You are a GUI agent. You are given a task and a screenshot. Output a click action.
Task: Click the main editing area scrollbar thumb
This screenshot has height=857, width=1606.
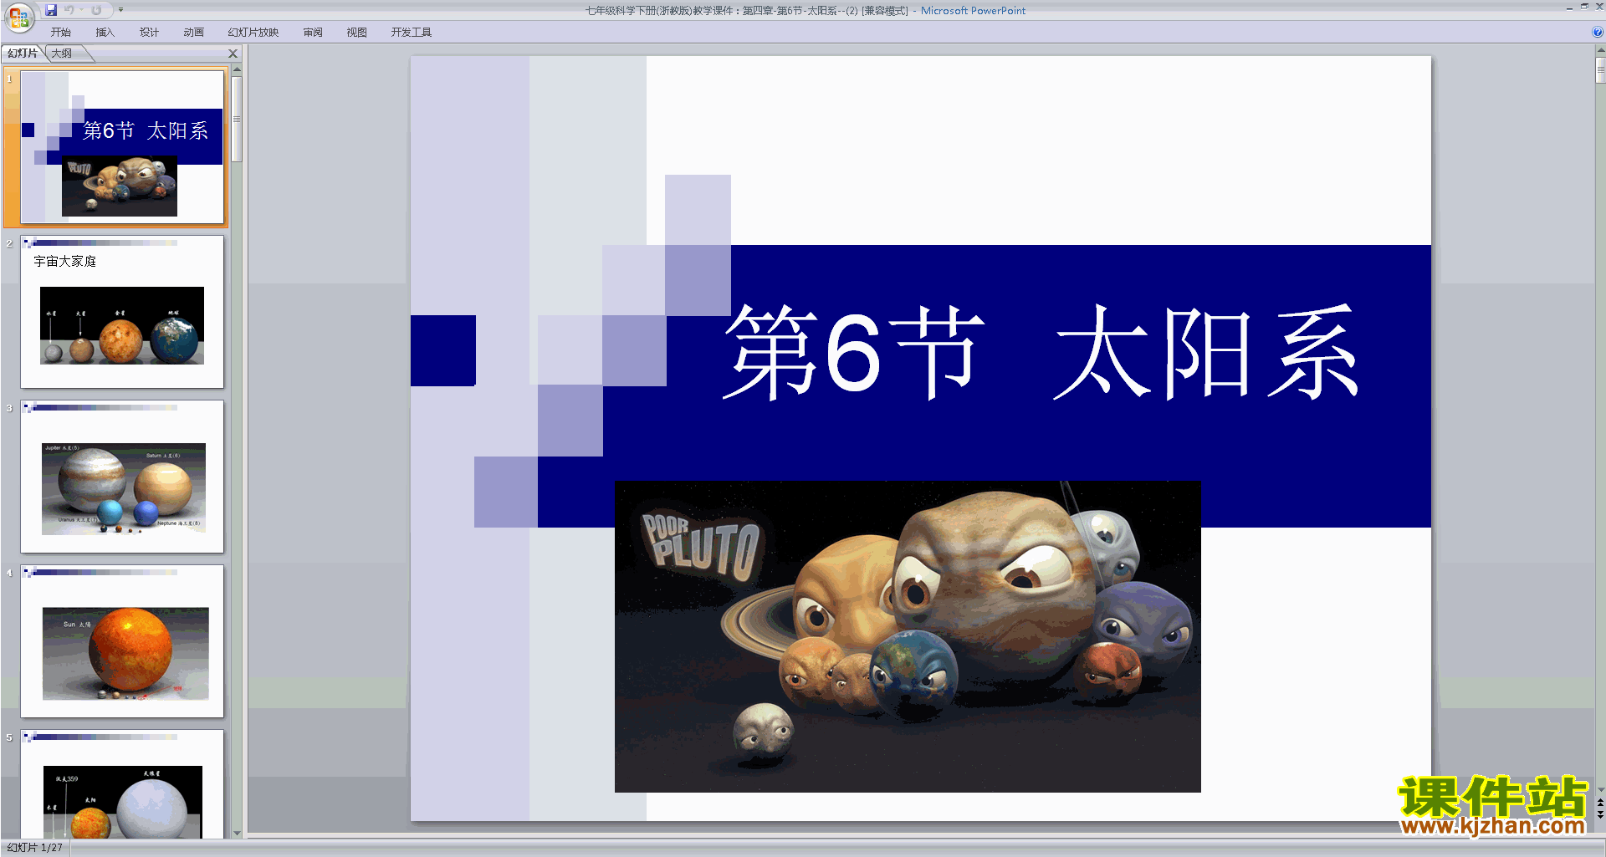click(1600, 69)
